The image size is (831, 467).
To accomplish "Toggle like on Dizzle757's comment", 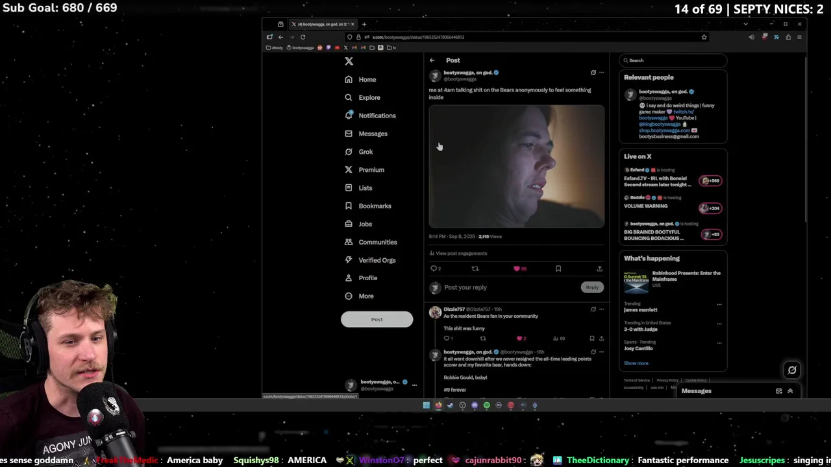I will pos(519,339).
